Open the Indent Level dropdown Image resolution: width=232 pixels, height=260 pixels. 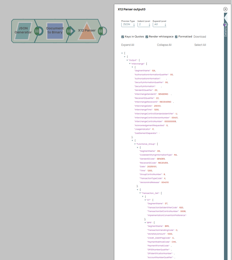tap(144, 24)
